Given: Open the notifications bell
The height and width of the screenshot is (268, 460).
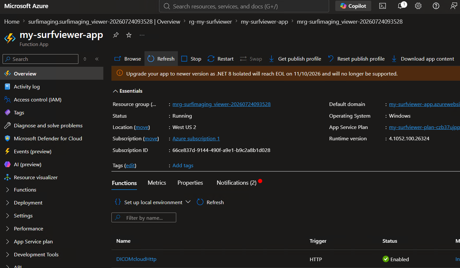Looking at the screenshot, I should pos(401,6).
